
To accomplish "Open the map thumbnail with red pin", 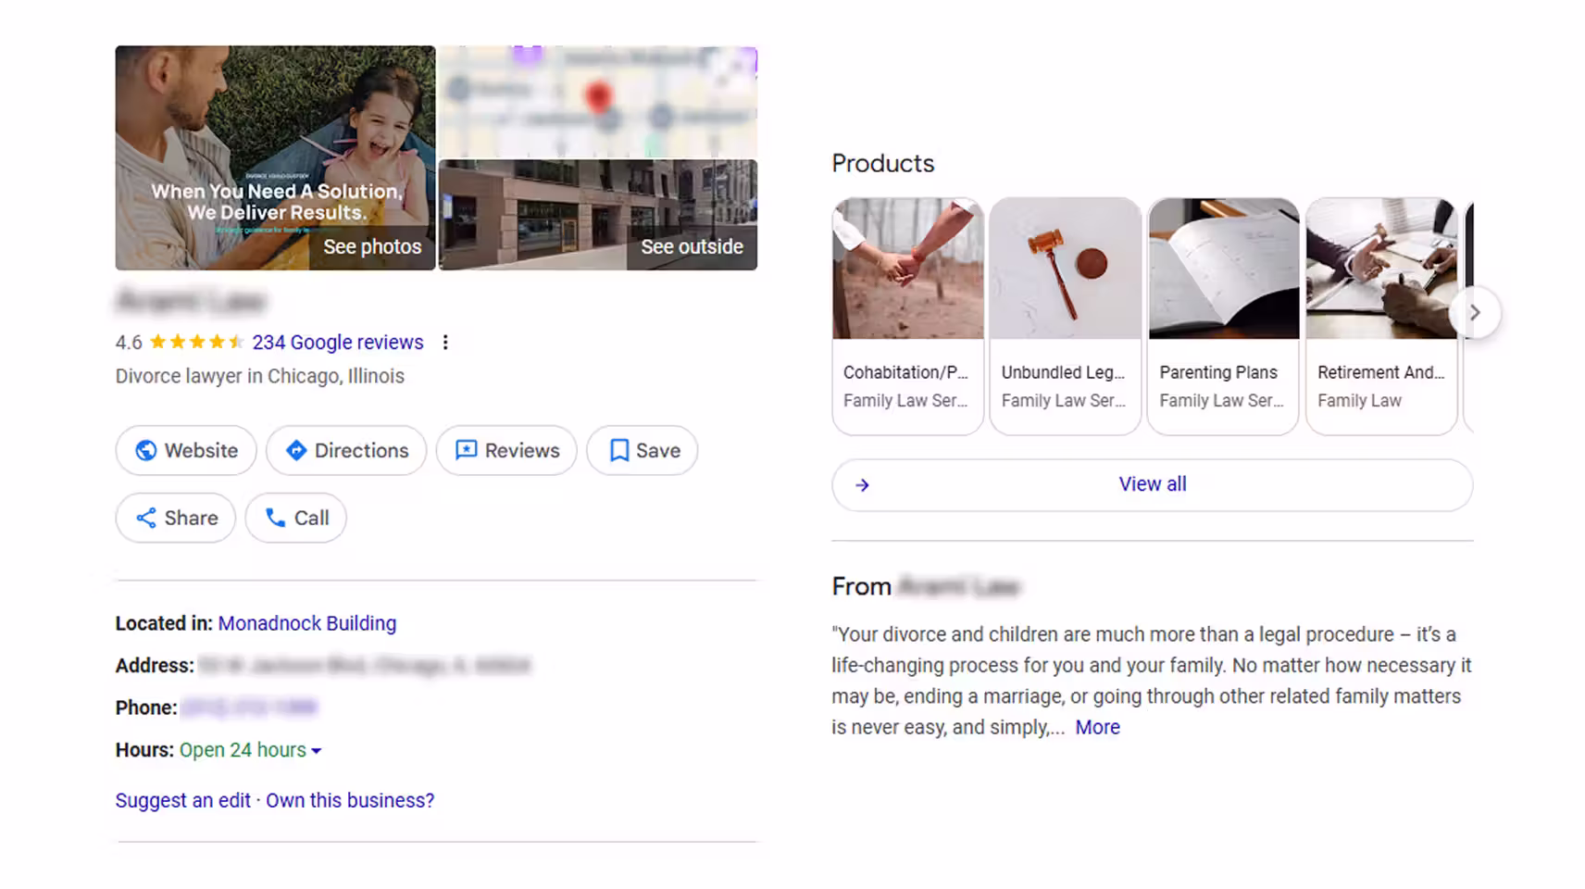I will point(598,102).
